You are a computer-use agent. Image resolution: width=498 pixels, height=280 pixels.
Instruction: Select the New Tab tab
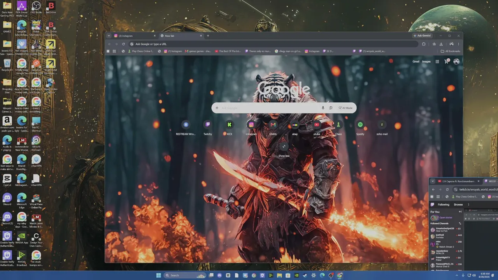pyautogui.click(x=181, y=36)
